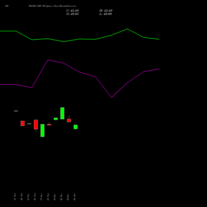Click the 21 Nov date label
This screenshot has height=207, width=207.
pyautogui.click(x=28, y=197)
